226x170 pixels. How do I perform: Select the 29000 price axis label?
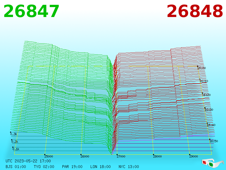(x=194, y=156)
